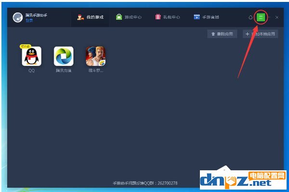Click the 删除应用 button
The width and height of the screenshot is (289, 192).
pos(222,34)
